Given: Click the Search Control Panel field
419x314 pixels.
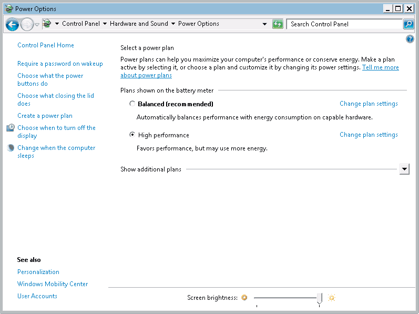Looking at the screenshot, I should pos(344,24).
